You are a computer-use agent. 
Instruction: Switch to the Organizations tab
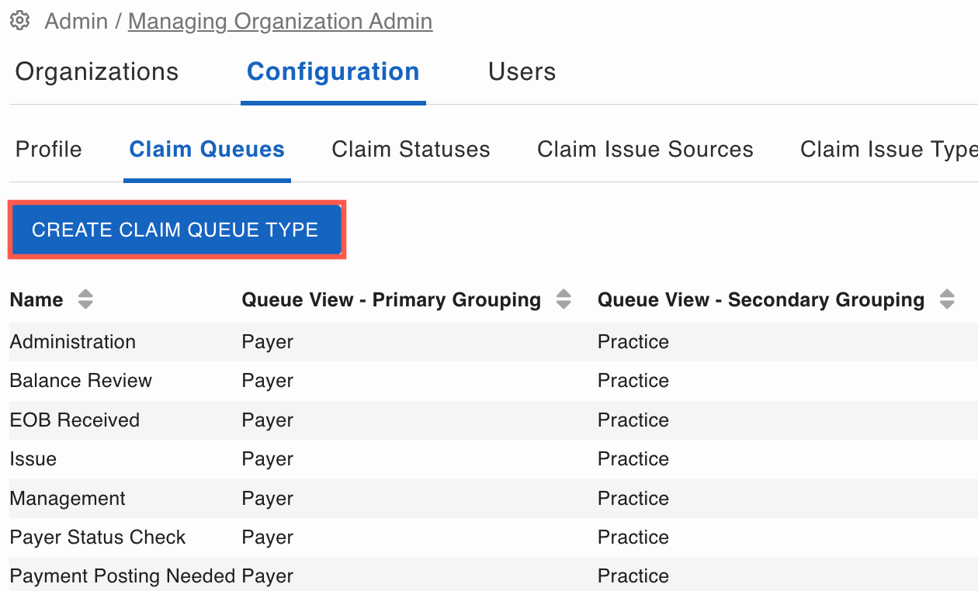pyautogui.click(x=97, y=72)
